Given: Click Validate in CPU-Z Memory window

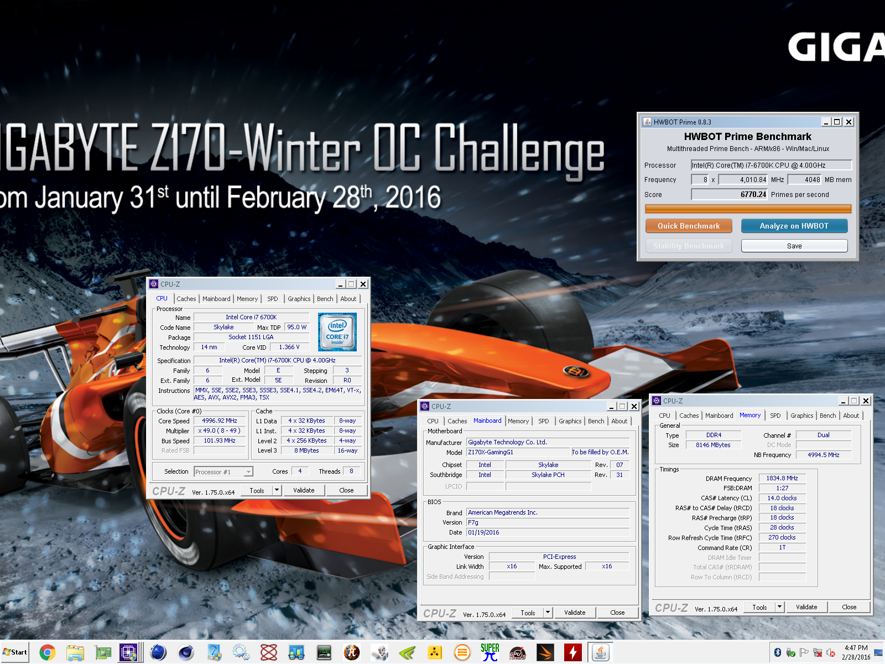Looking at the screenshot, I should click(806, 607).
